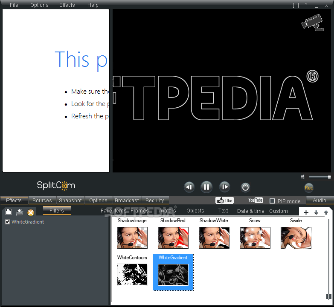Pause the video playback
This screenshot has width=334, height=307.
(x=206, y=187)
